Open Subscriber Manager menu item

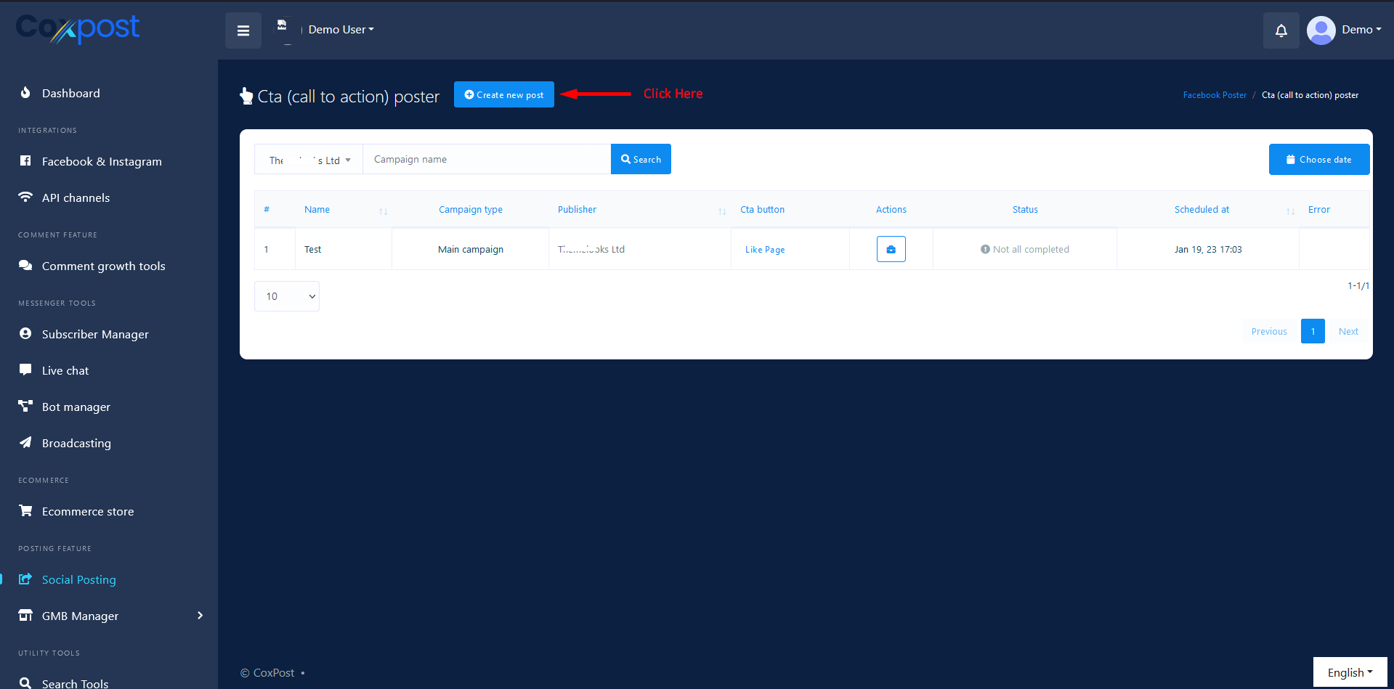click(94, 334)
